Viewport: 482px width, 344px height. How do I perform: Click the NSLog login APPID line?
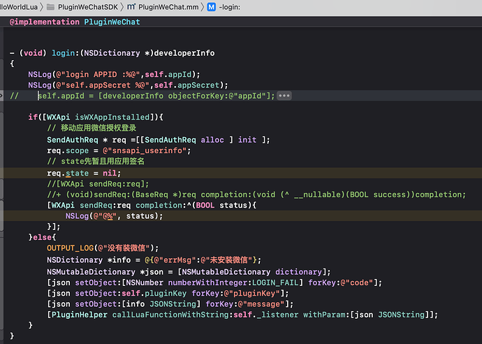(114, 74)
